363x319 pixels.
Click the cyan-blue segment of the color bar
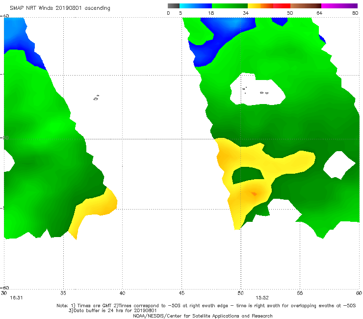tap(196, 6)
